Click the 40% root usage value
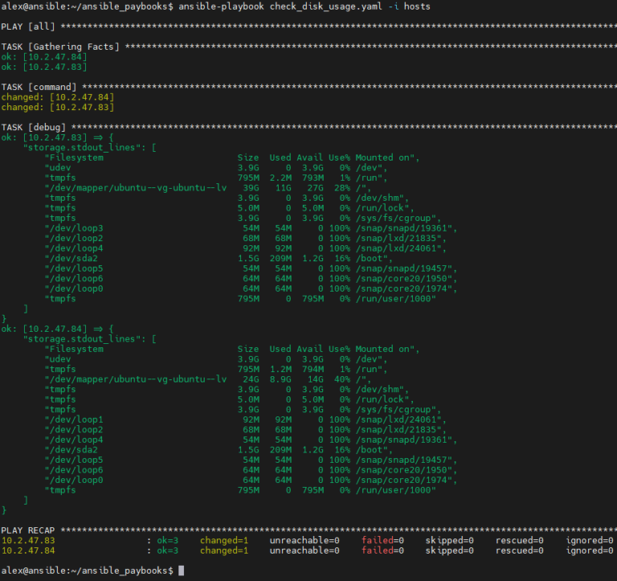This screenshot has height=581, width=617. [x=341, y=379]
